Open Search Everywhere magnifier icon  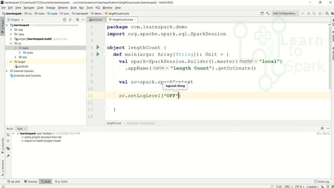click(x=327, y=14)
